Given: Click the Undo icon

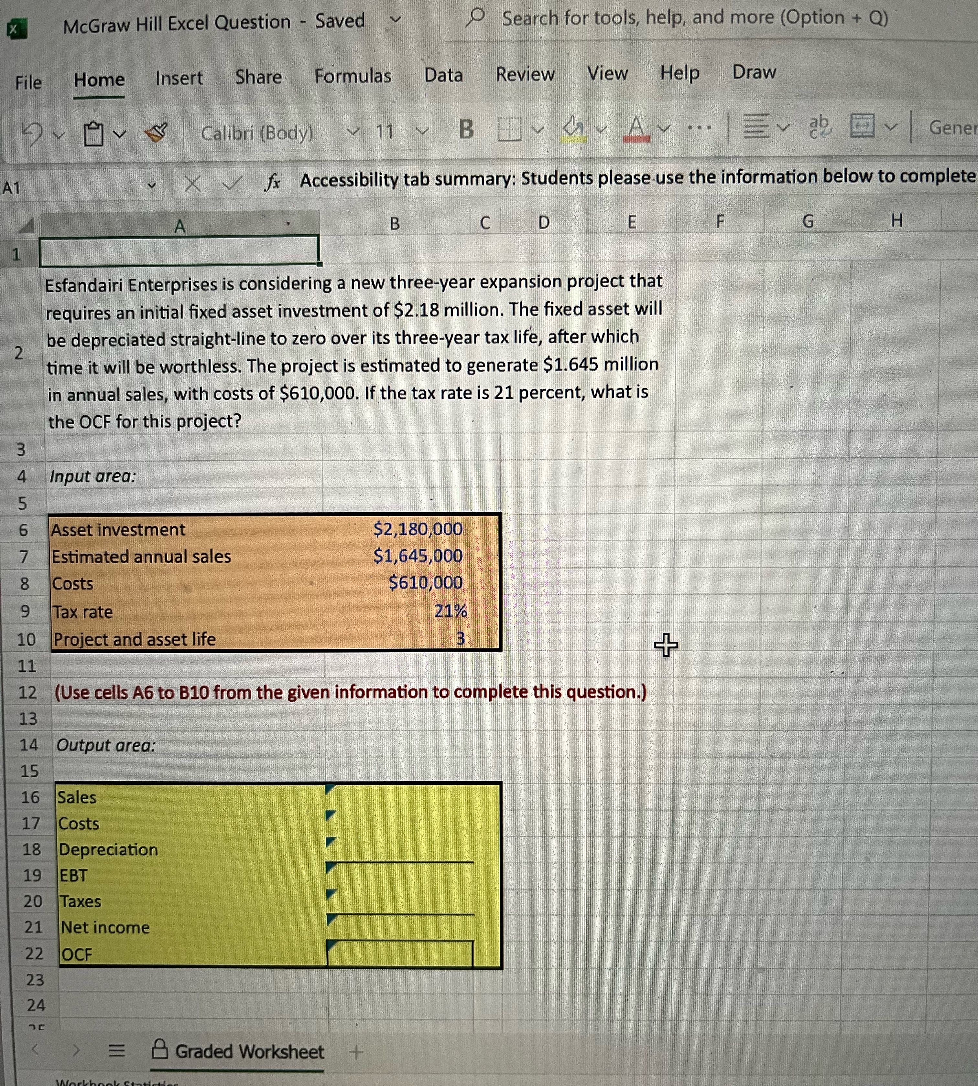Looking at the screenshot, I should coord(32,134).
